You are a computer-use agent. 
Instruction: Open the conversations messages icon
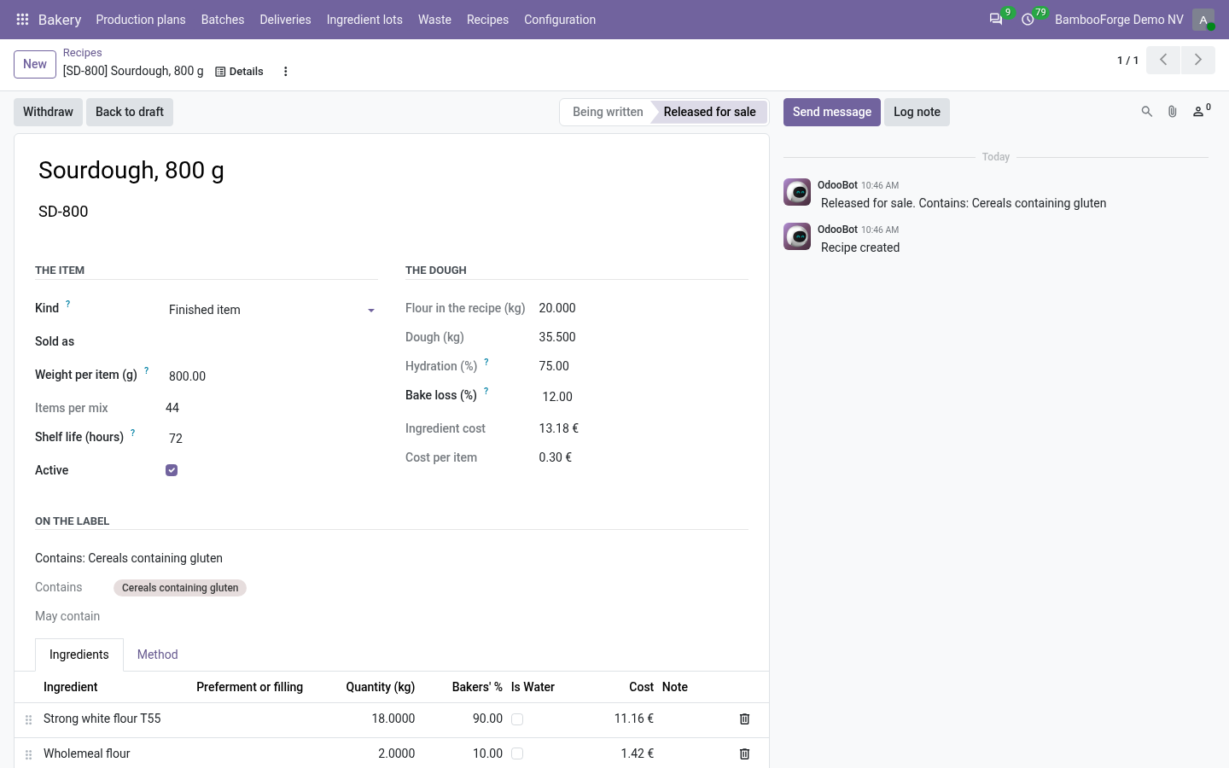click(x=996, y=20)
